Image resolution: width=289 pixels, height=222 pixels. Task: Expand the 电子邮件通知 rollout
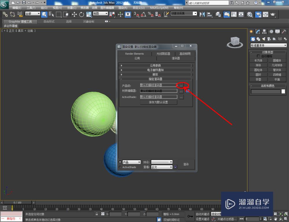coord(155,70)
